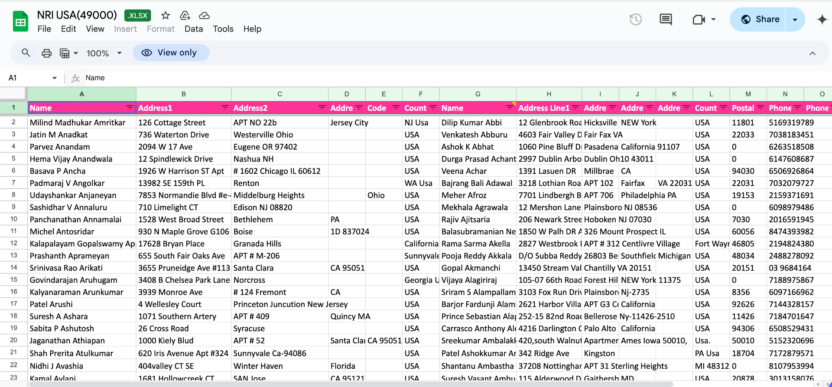Check the cloud document status icon
The width and height of the screenshot is (832, 387).
(x=204, y=16)
